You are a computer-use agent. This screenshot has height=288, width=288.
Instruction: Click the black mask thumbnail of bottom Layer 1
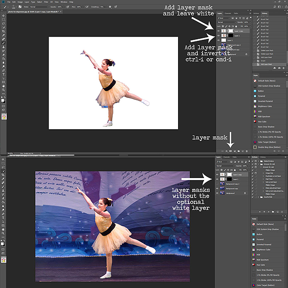(x=229, y=179)
